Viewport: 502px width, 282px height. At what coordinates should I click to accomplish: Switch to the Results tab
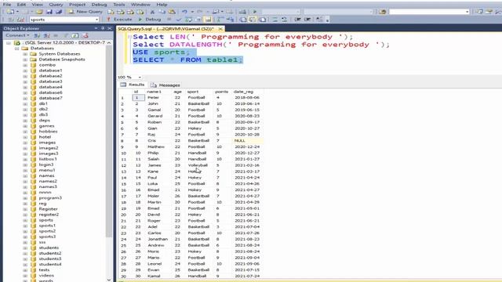pyautogui.click(x=133, y=85)
